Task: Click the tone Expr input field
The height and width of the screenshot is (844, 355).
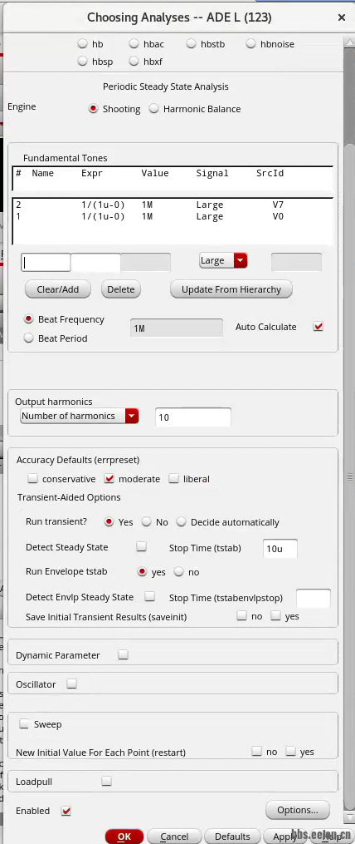Action: [x=95, y=262]
